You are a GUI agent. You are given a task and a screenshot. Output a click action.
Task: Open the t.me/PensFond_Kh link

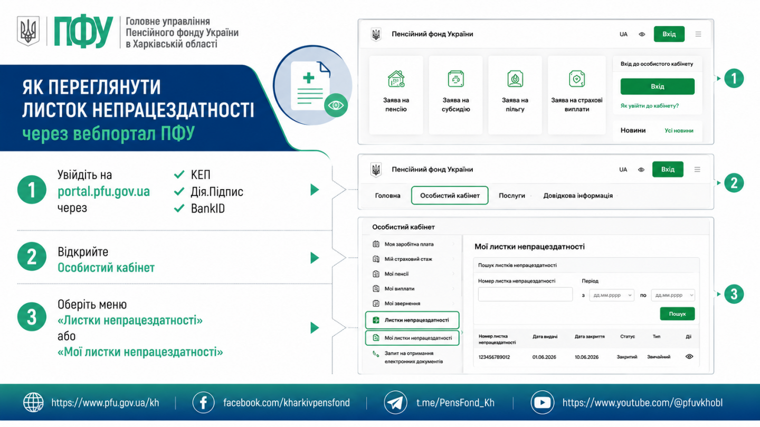pos(455,403)
